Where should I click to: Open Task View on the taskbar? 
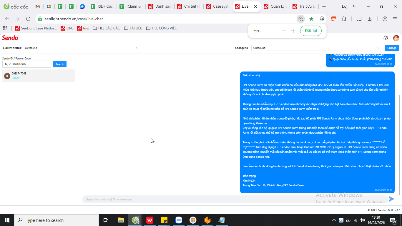click(106, 220)
